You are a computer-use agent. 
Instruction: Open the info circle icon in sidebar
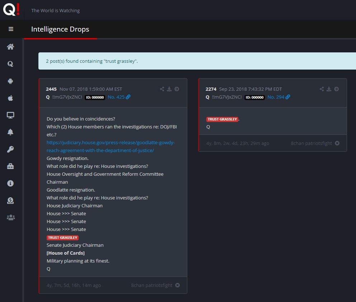[10, 183]
